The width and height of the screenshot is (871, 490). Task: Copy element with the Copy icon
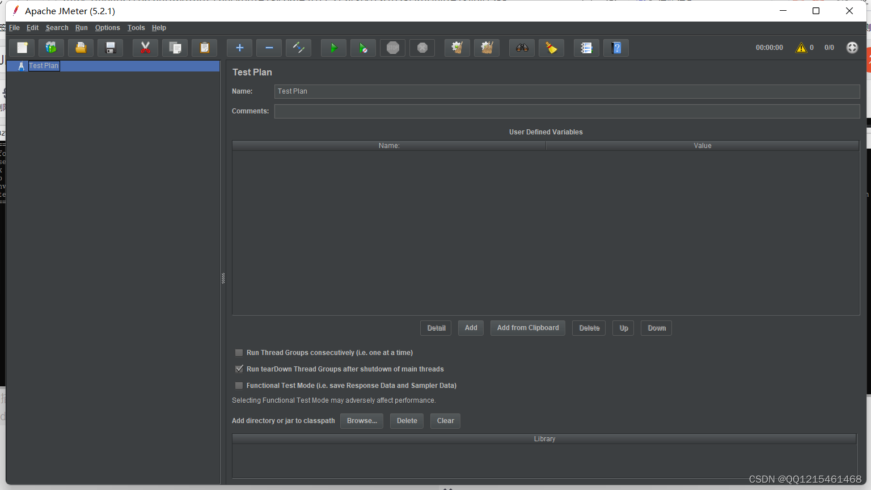pos(175,48)
